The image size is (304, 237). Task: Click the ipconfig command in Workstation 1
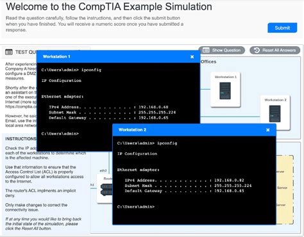click(x=91, y=70)
